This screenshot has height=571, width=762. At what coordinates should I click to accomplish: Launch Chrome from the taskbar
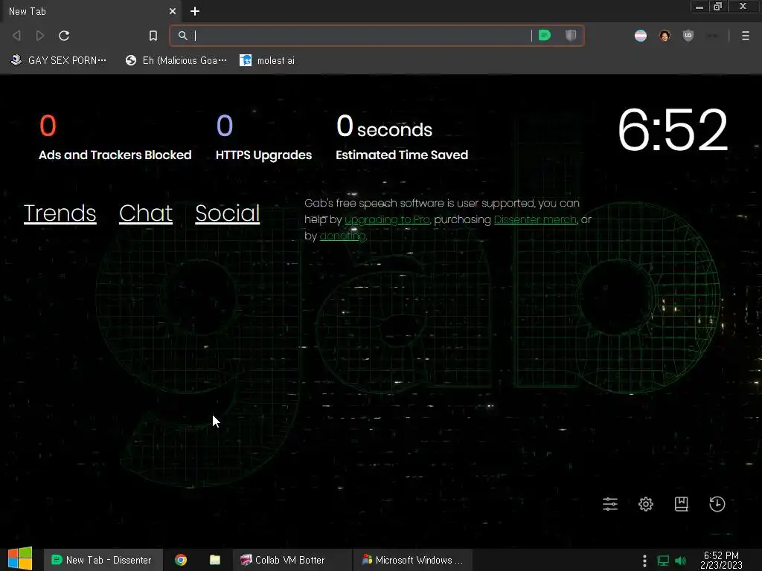[x=181, y=560]
